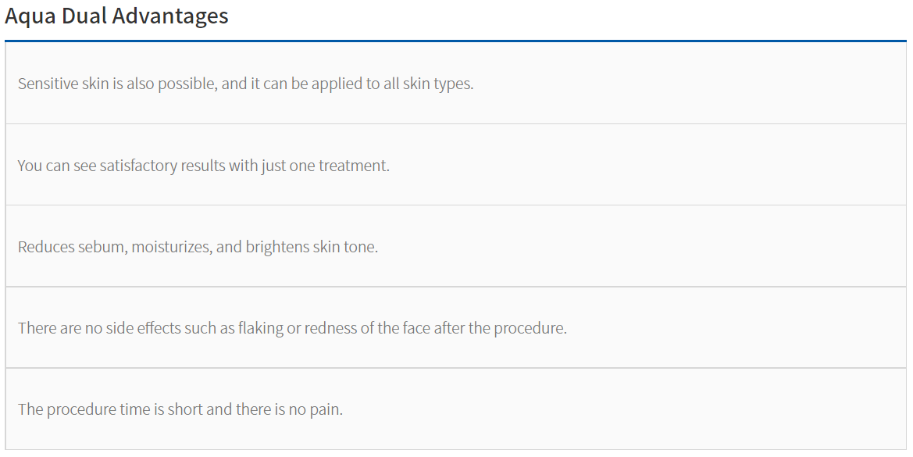Click the blue divider line below the heading
This screenshot has width=913, height=457.
point(455,40)
